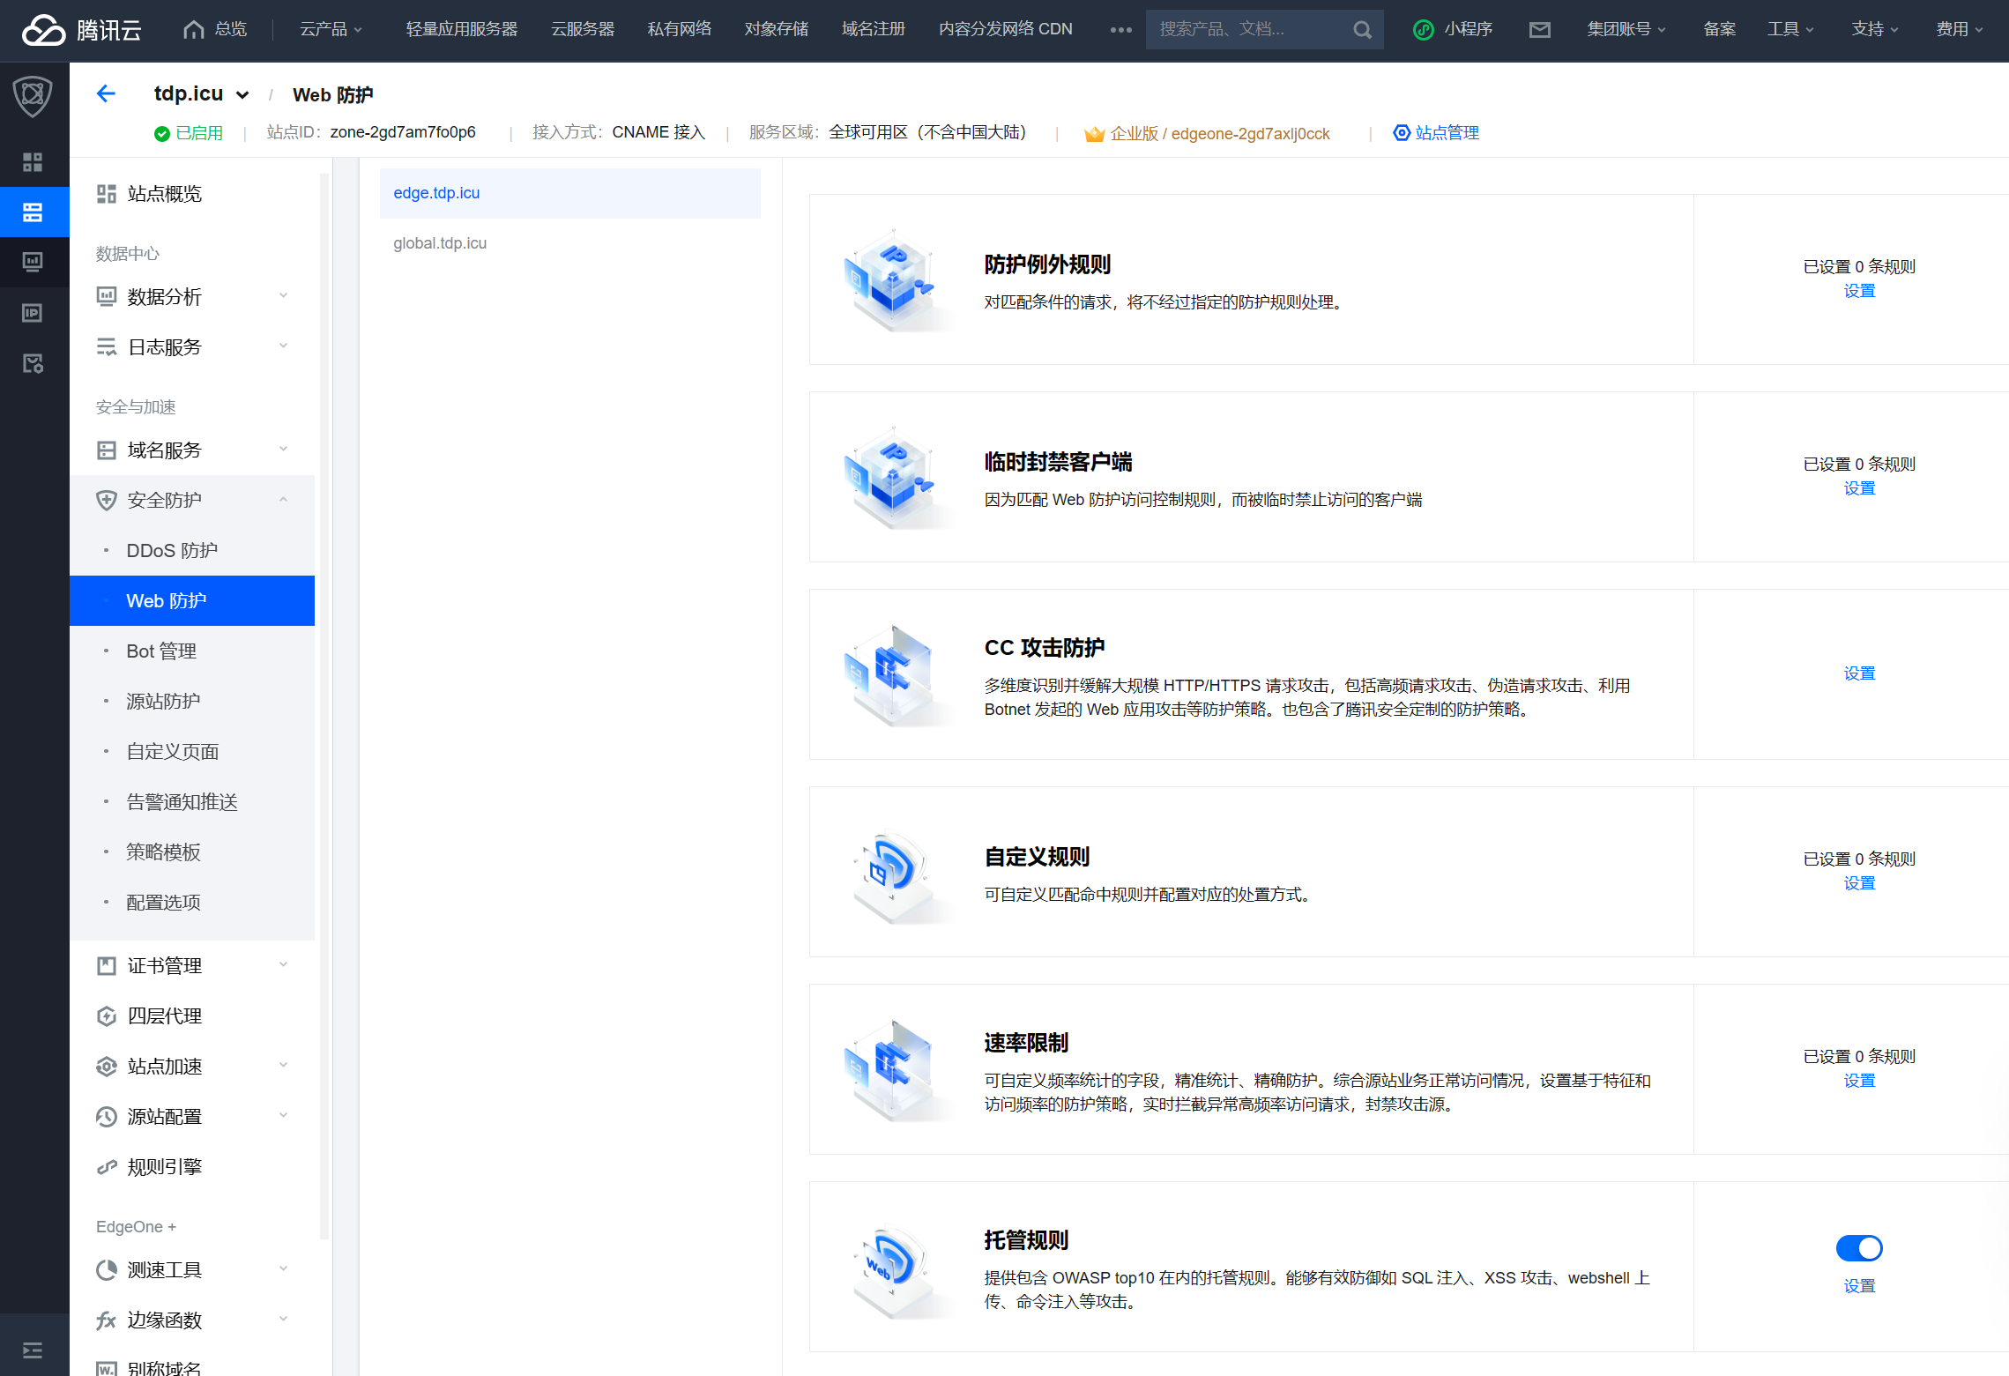Open 轻量应用服务器 in top nav

(x=462, y=30)
